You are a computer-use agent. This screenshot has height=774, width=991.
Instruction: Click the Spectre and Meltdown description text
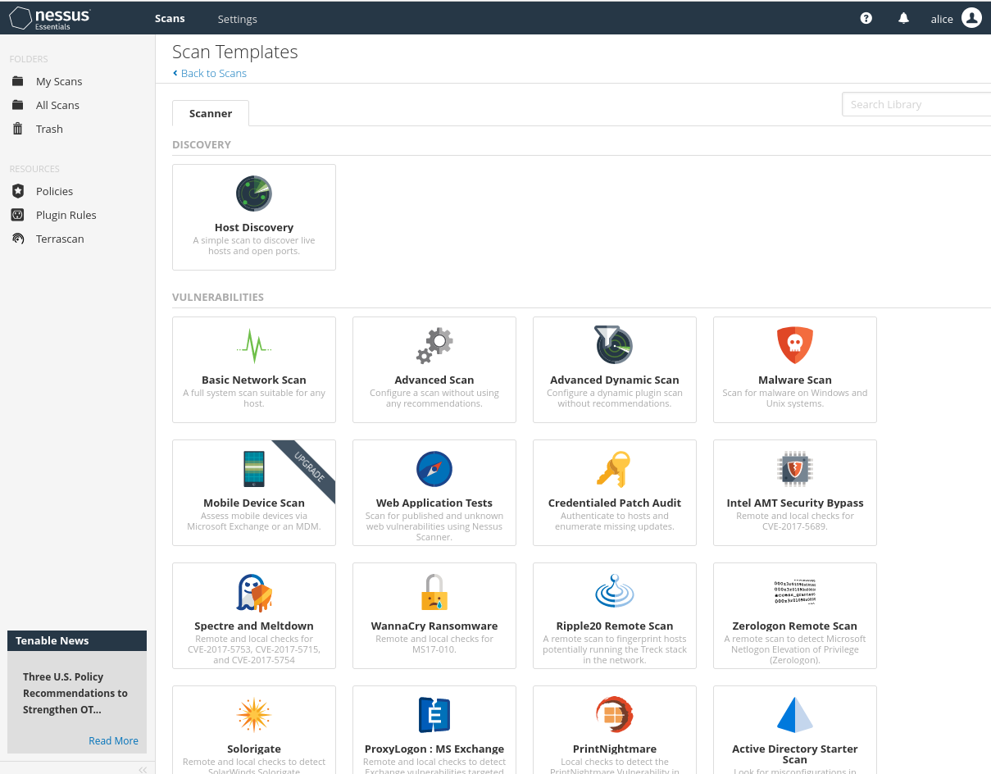[x=254, y=649]
